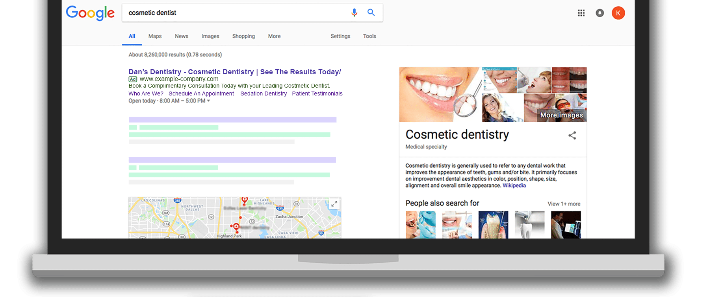Click the results count text
Viewport: 709px width, 297px height.
(x=175, y=55)
